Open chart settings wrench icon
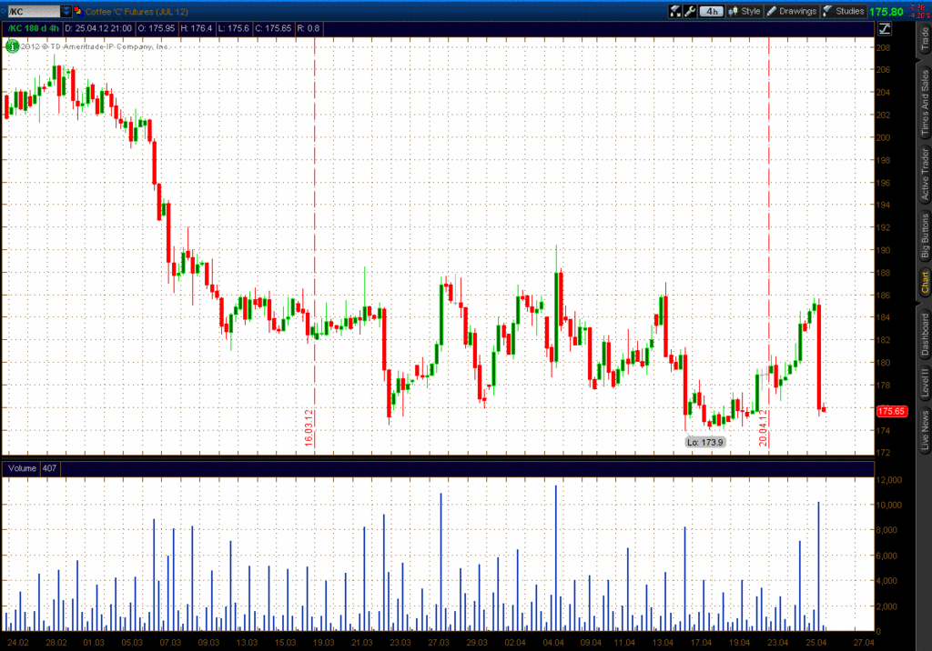The image size is (932, 651). (x=690, y=11)
